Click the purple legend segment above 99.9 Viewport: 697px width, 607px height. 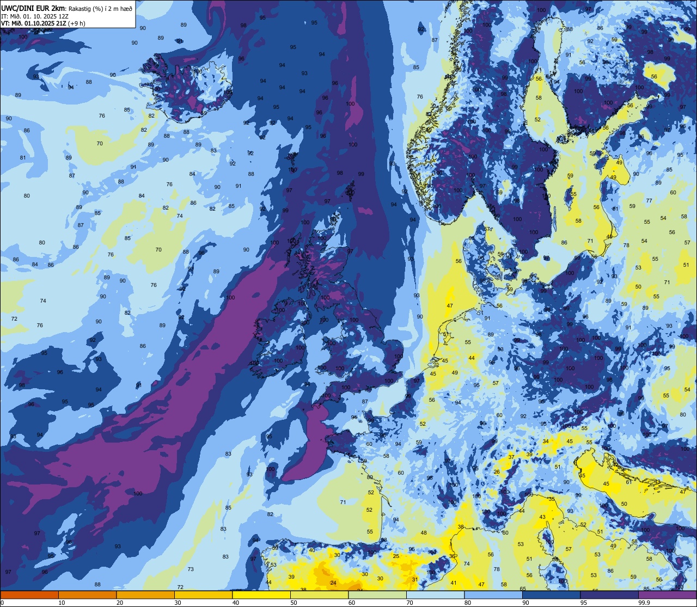[x=667, y=594]
